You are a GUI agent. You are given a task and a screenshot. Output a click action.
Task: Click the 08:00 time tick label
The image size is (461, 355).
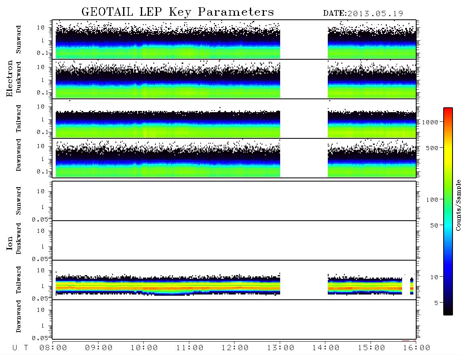[53, 348]
